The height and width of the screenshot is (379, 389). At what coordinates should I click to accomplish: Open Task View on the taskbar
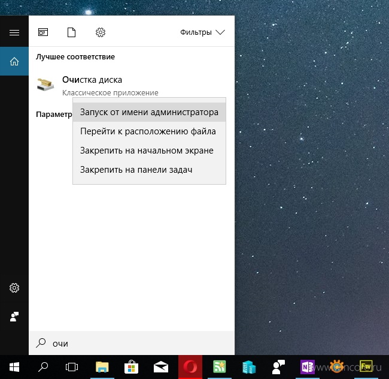72,367
